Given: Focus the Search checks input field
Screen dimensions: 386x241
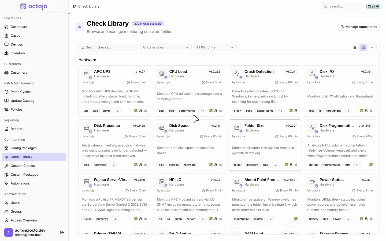Looking at the screenshot, I should click(108, 47).
